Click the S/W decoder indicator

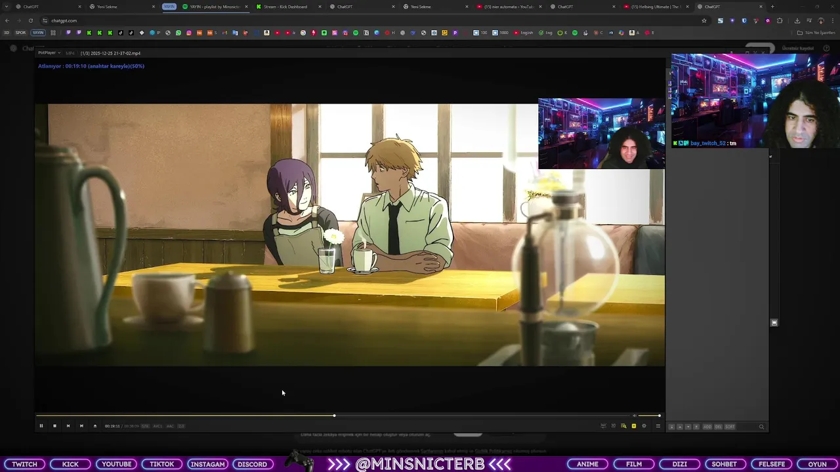[145, 426]
